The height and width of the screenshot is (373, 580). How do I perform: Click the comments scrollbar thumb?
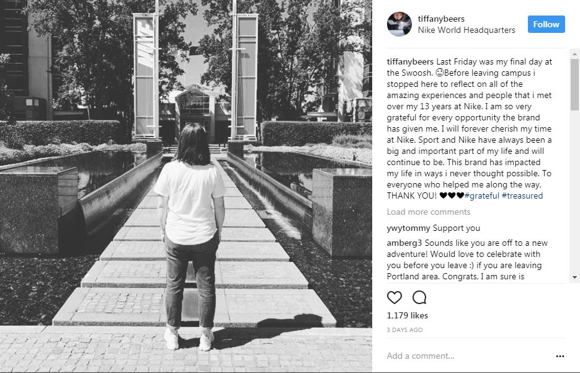574,84
